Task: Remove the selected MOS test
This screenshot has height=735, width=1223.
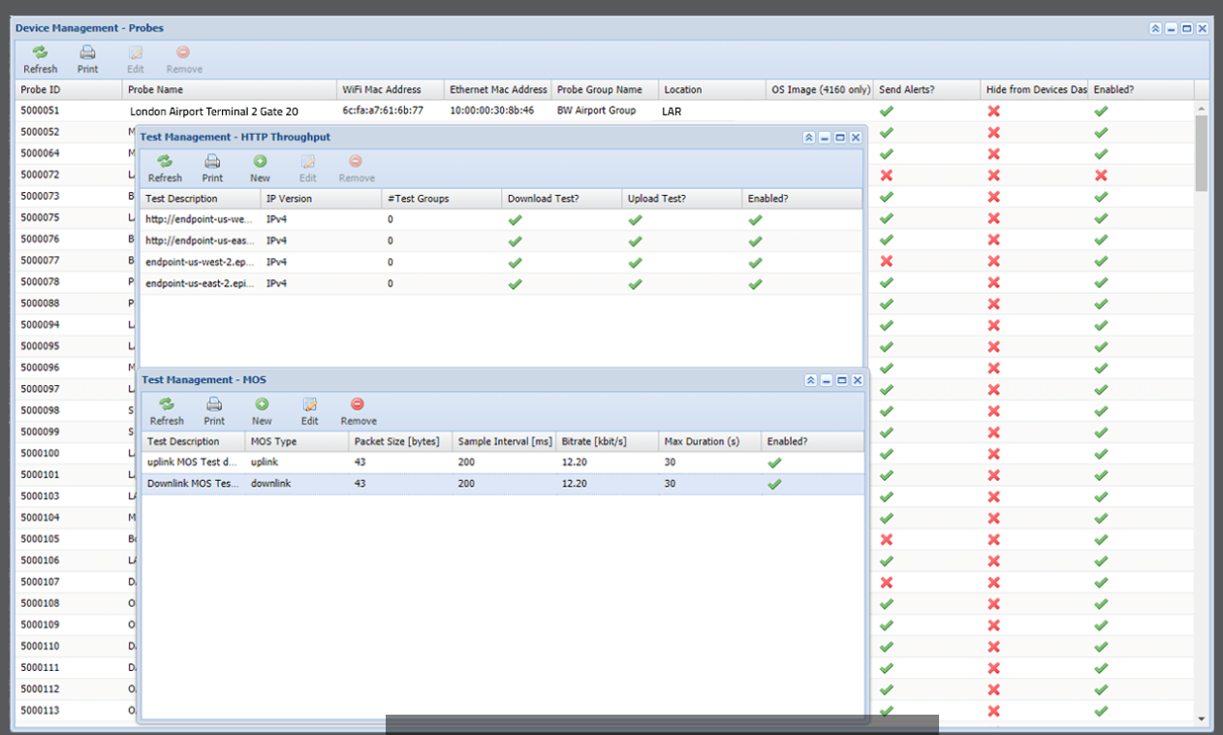Action: coord(358,404)
